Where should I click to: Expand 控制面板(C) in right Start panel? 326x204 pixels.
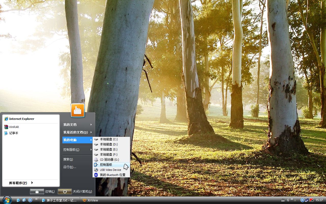pyautogui.click(x=77, y=150)
